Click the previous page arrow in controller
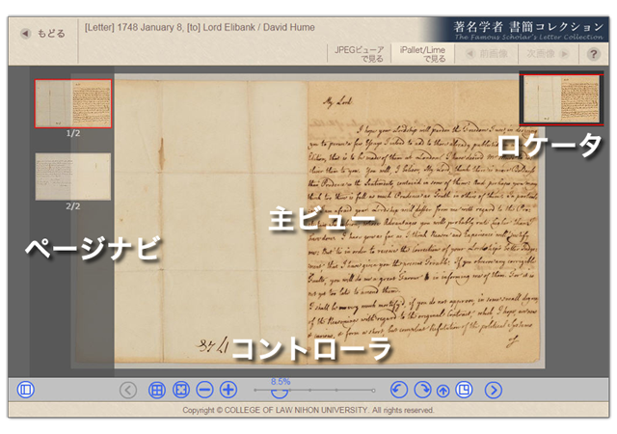The height and width of the screenshot is (434, 617). click(128, 390)
